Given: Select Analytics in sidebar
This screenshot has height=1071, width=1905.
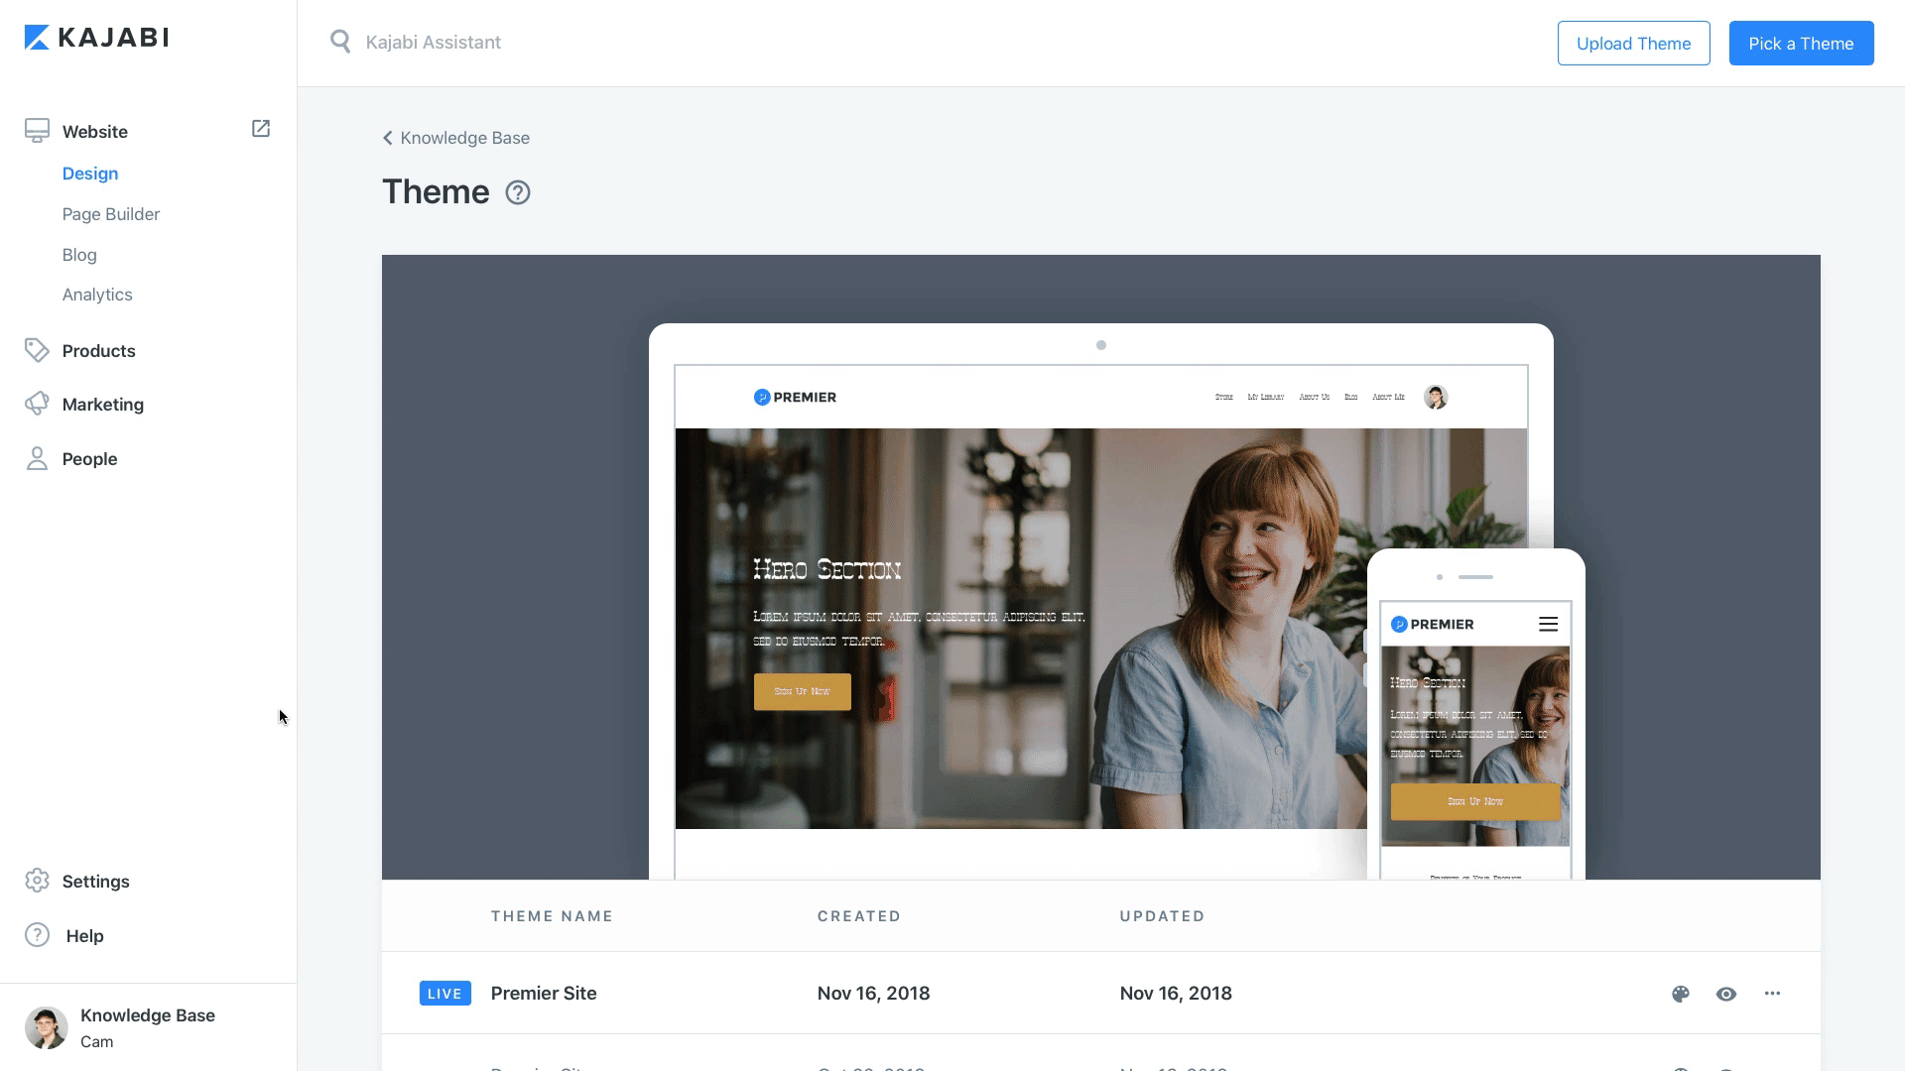Looking at the screenshot, I should click(x=97, y=295).
